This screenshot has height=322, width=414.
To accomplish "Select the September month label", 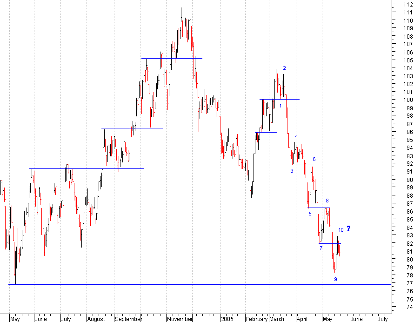I will click(x=128, y=319).
